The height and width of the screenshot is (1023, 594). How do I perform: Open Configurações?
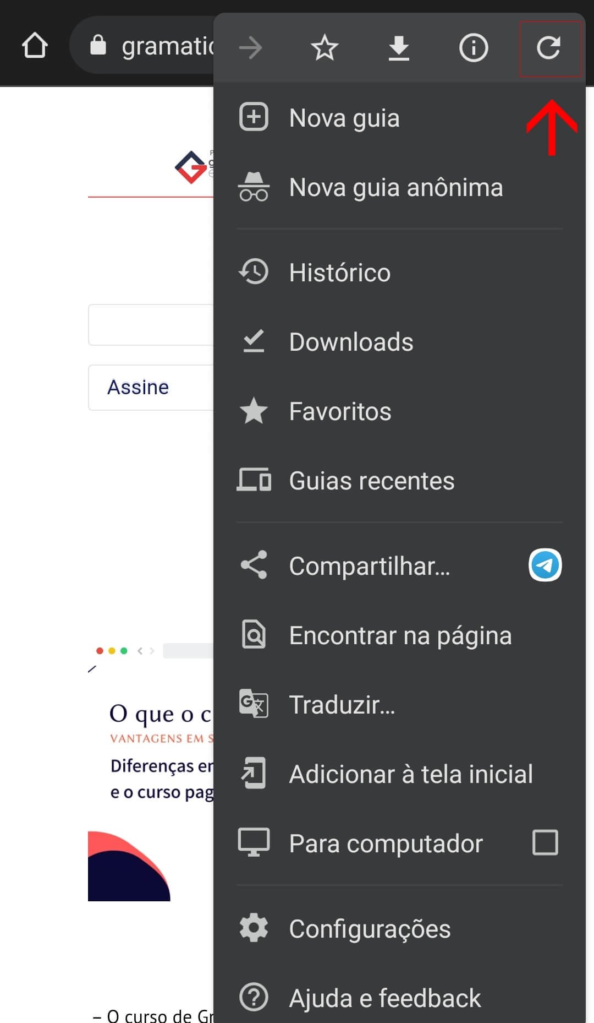[370, 929]
